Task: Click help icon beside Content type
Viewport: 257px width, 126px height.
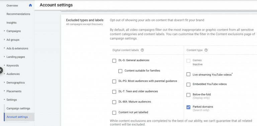Action: coord(206,50)
